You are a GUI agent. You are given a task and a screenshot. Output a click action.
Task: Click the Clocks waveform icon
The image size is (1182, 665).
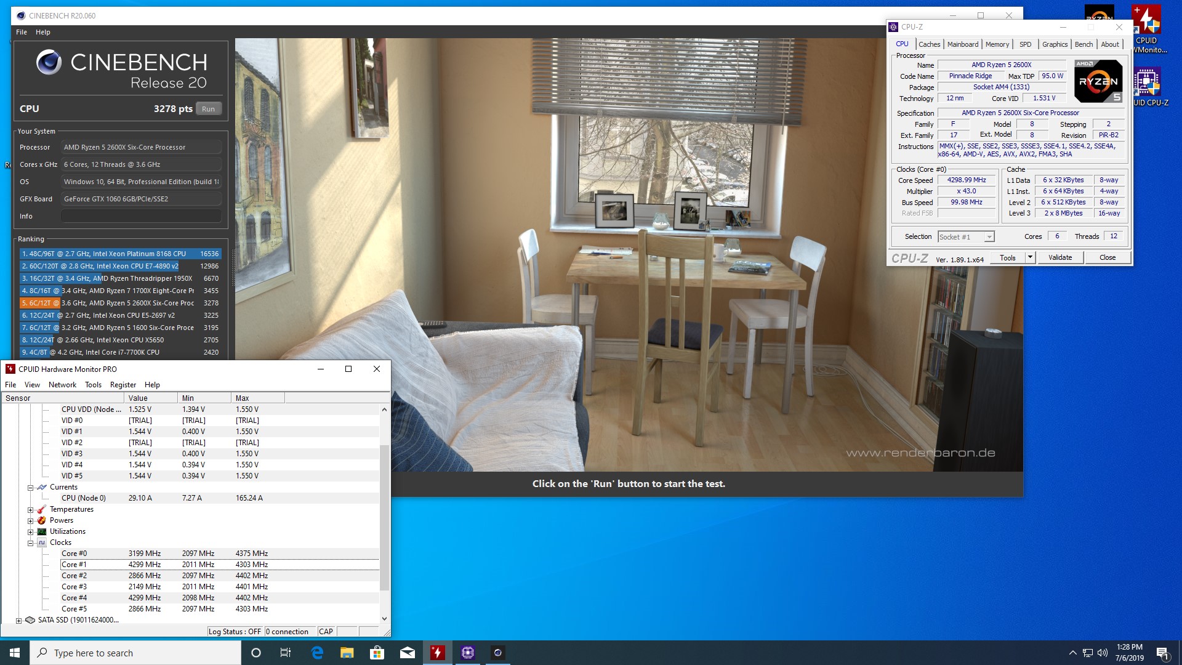pyautogui.click(x=42, y=542)
